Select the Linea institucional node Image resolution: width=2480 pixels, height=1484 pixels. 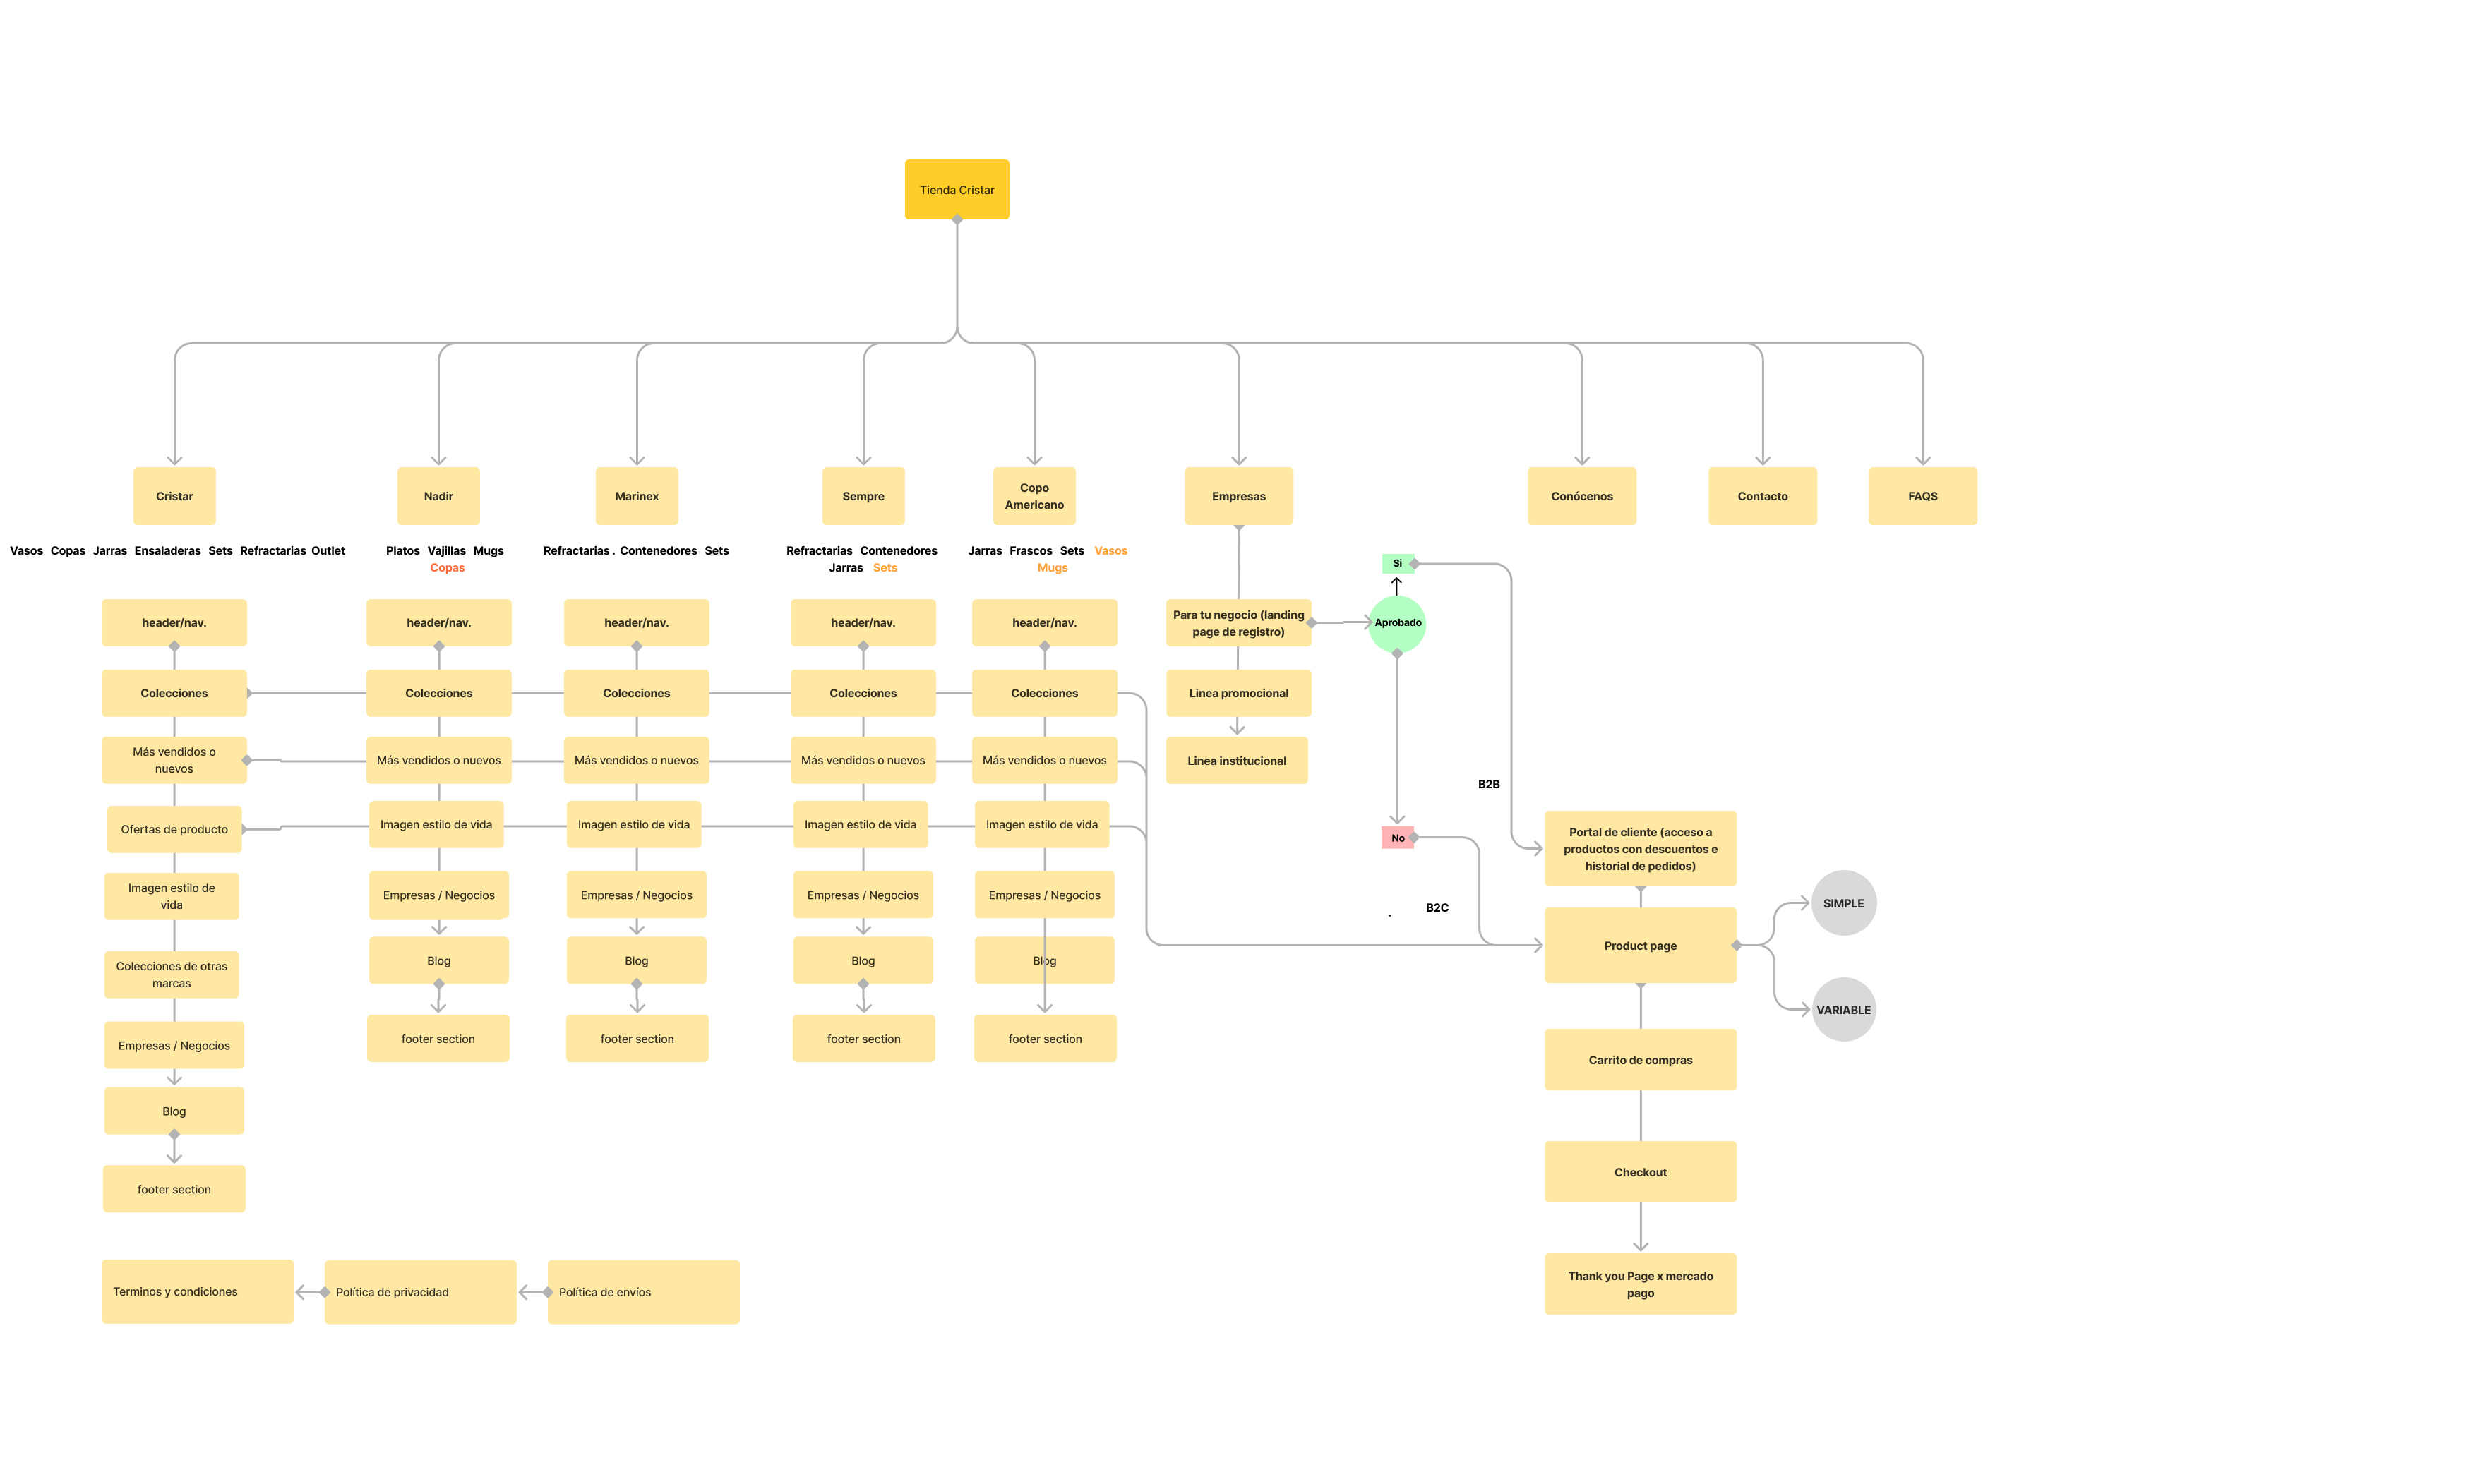[1237, 761]
